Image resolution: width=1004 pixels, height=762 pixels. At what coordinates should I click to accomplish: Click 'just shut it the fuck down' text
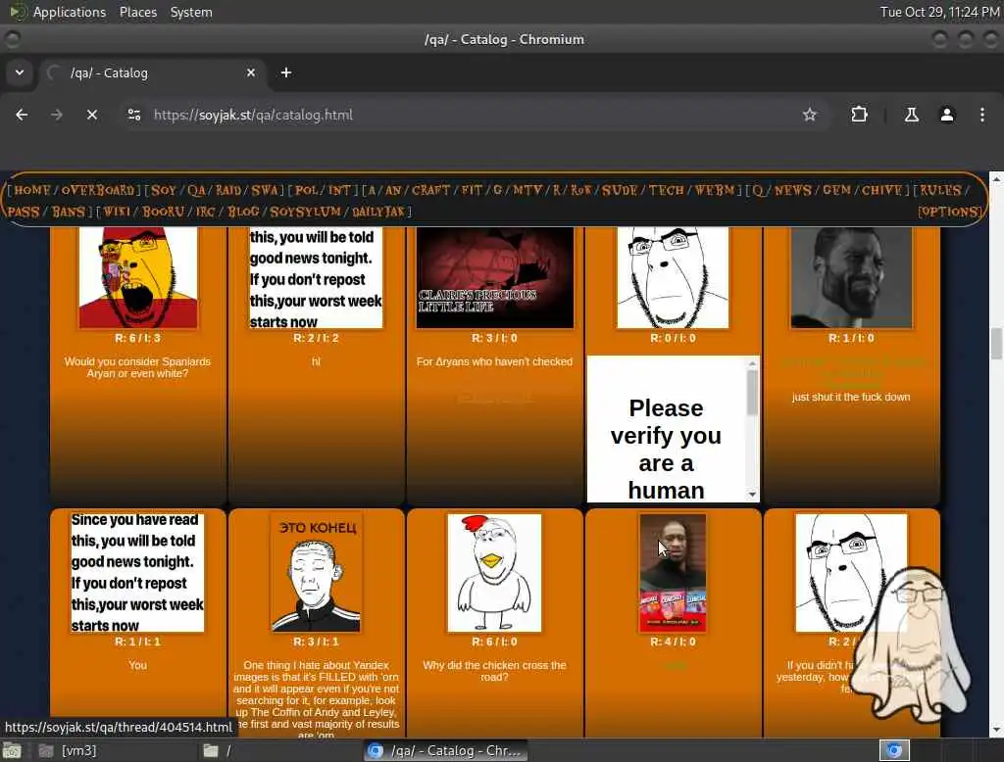click(x=851, y=397)
